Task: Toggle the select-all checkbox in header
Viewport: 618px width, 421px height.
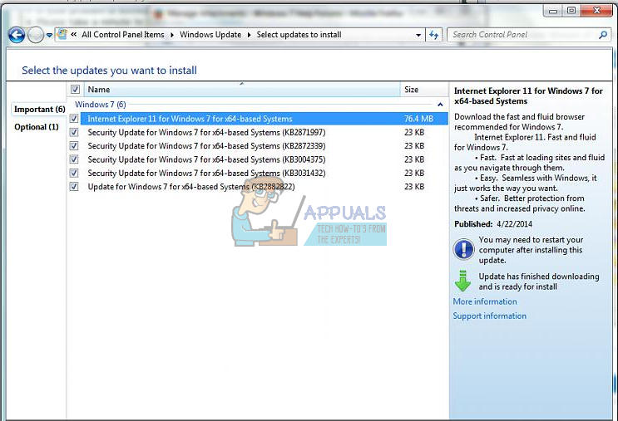Action: click(75, 90)
